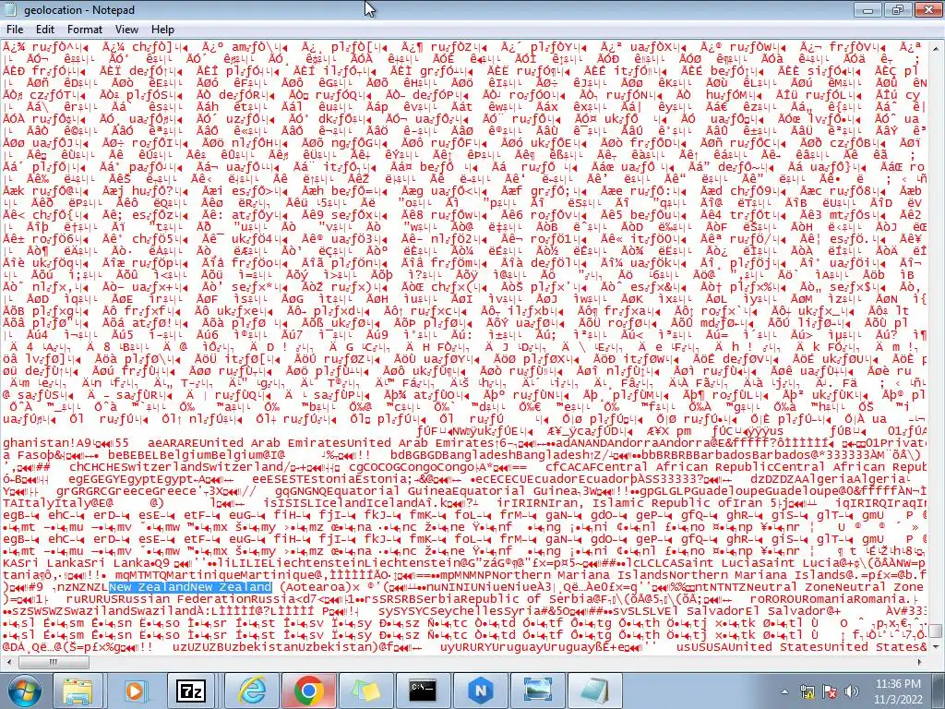Open the clock showing 11:36 PM
Viewport: 945px width, 709px height.
[897, 691]
